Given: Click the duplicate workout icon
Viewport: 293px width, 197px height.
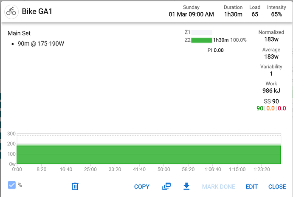Looking at the screenshot, I should tap(166, 186).
